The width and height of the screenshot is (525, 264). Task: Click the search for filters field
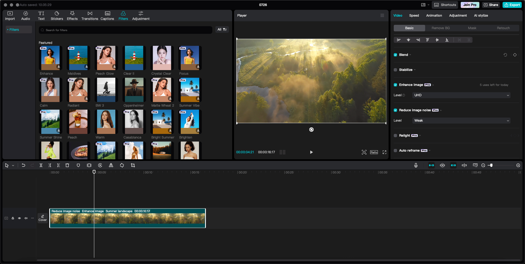click(x=126, y=30)
